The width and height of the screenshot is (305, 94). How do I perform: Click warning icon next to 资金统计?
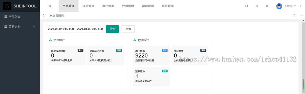(x=50, y=40)
